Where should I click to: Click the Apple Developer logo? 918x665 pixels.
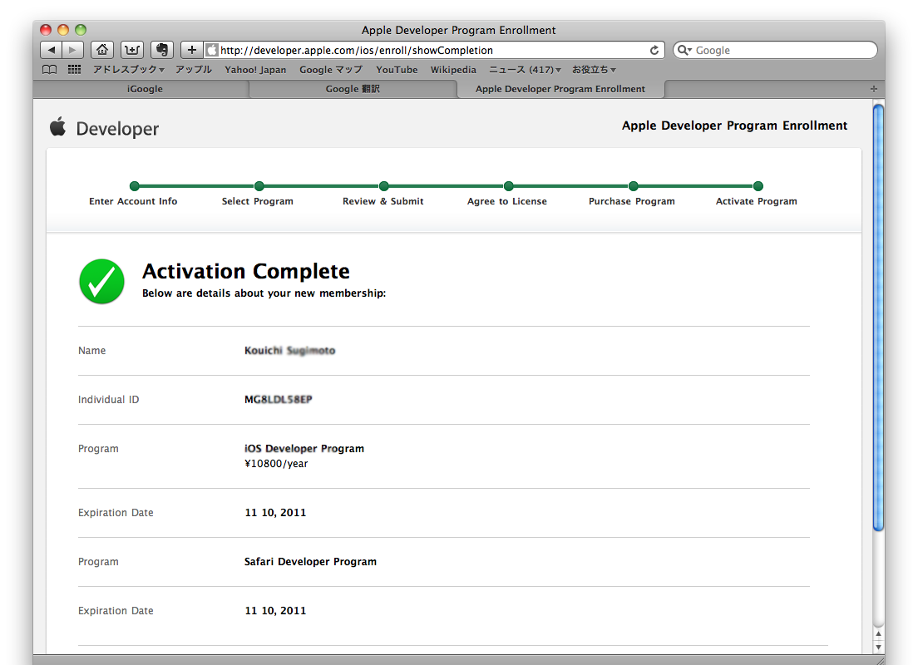pos(104,128)
